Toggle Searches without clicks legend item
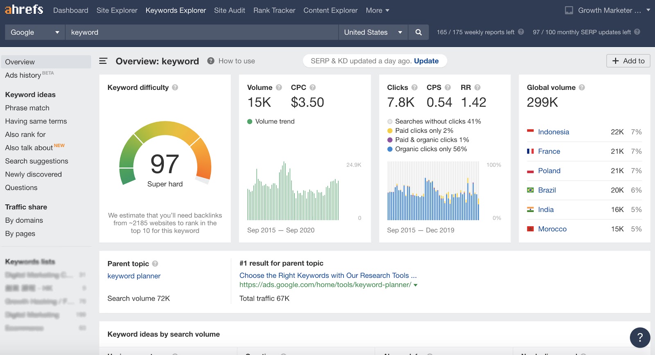The height and width of the screenshot is (355, 655). click(x=434, y=121)
